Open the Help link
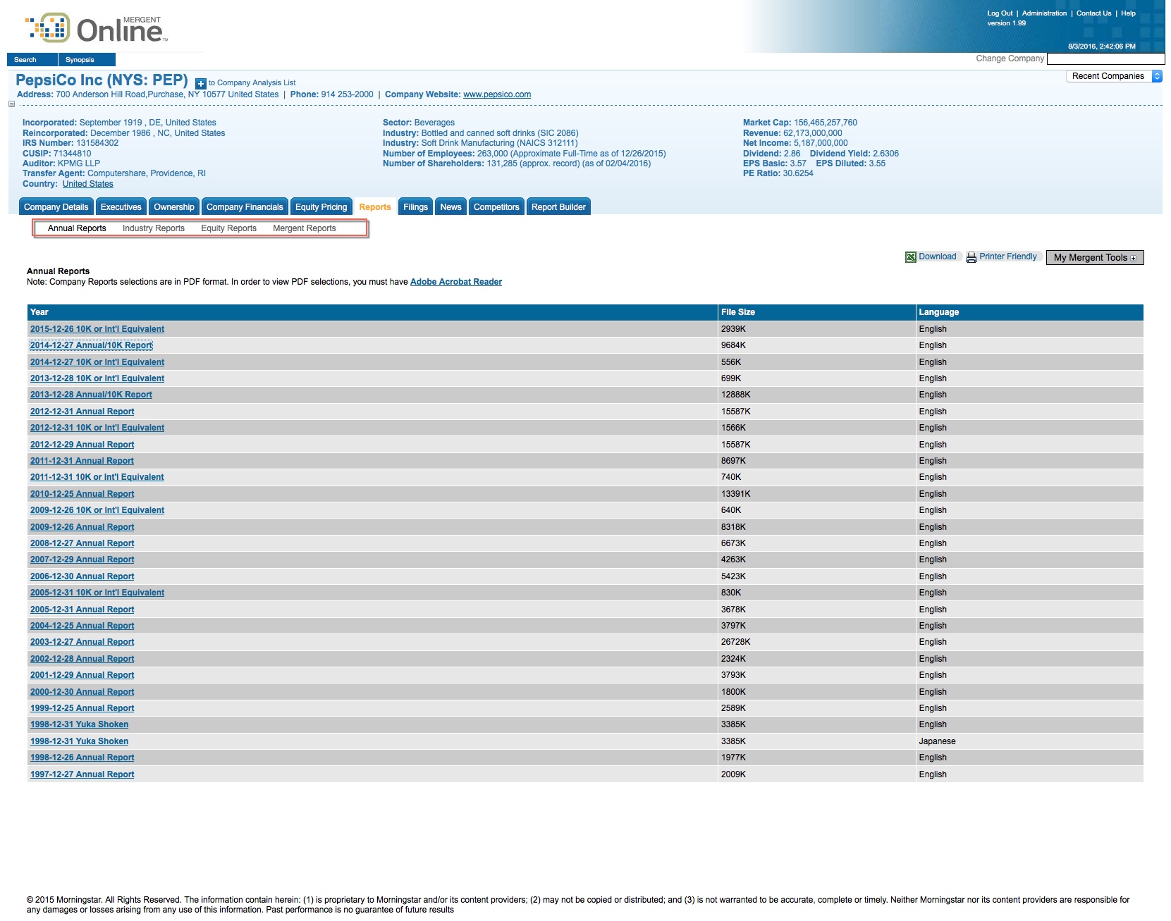Image resolution: width=1171 pixels, height=921 pixels. click(x=1128, y=13)
